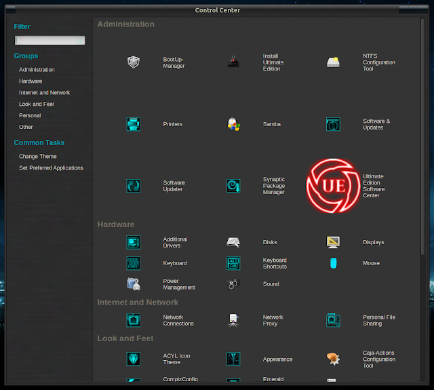434x390 pixels.
Task: Click the Network Proxy label
Action: [x=273, y=320]
